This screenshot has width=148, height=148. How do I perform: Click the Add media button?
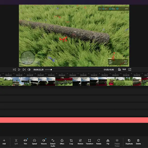click(x=4, y=142)
